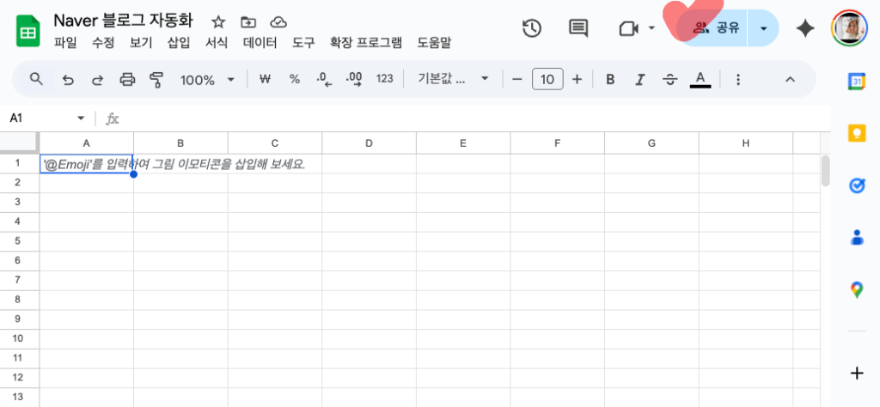Expand the arrow beside 공유 button
The width and height of the screenshot is (880, 407).
click(763, 28)
